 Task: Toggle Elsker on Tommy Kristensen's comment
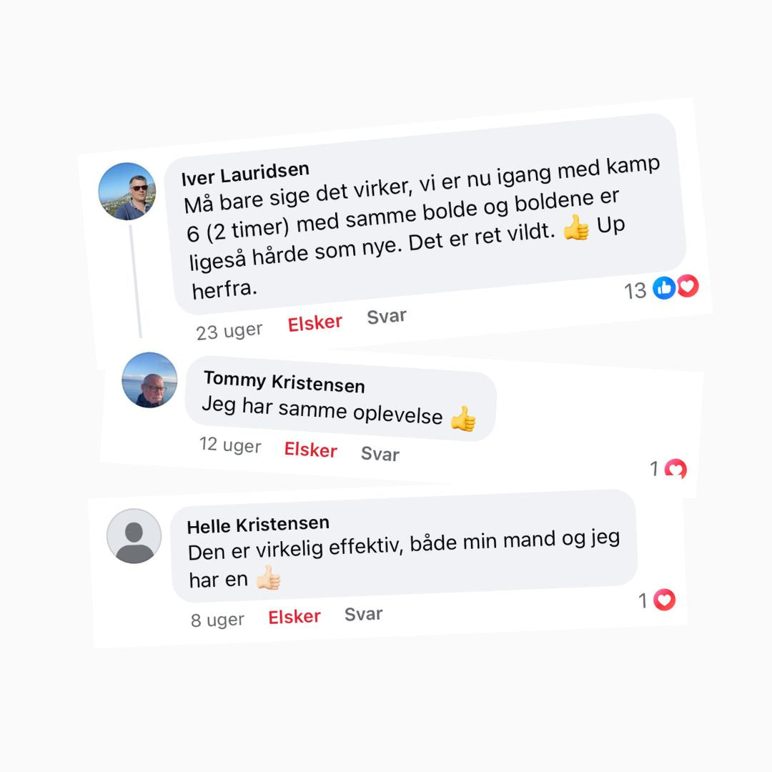click(x=311, y=450)
